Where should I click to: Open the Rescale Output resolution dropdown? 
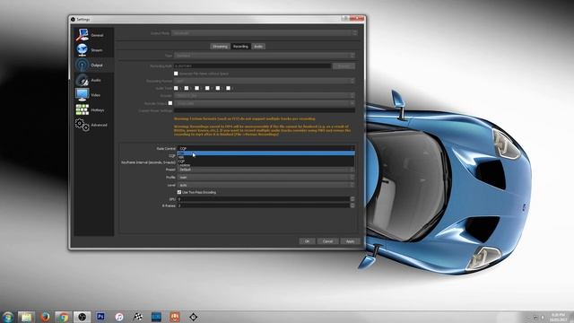pos(265,103)
